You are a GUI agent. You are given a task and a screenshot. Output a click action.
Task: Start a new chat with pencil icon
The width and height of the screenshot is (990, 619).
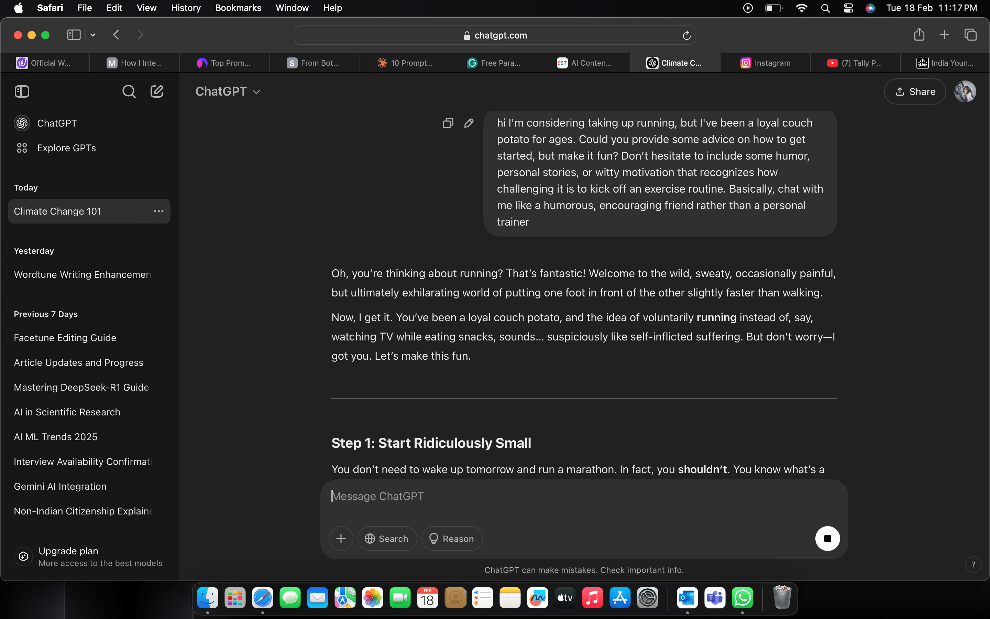coord(157,91)
